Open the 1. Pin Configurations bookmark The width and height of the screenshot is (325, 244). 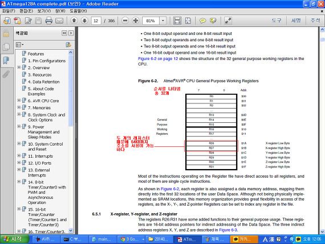[x=47, y=61]
